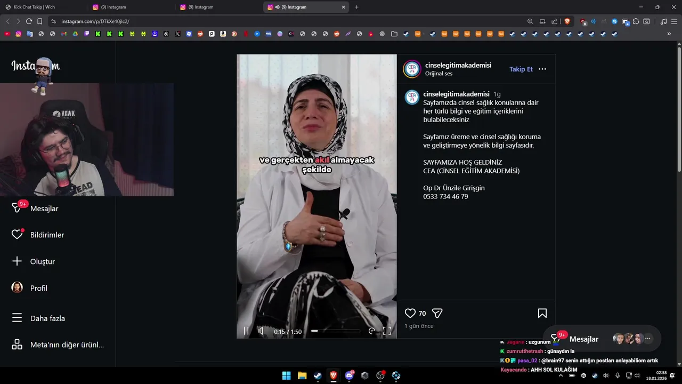Pause the Instagram video

pyautogui.click(x=246, y=331)
